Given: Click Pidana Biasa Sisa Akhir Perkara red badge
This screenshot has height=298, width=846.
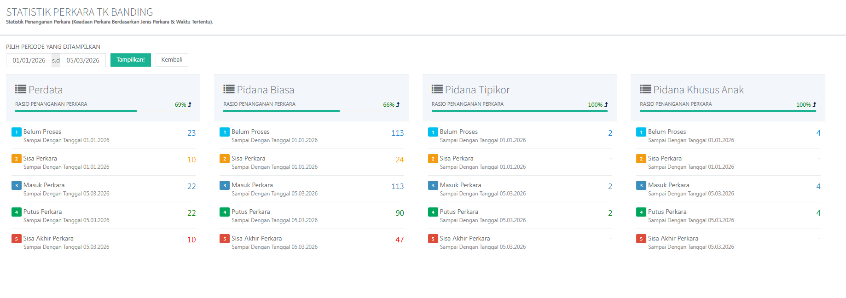Looking at the screenshot, I should tap(225, 239).
